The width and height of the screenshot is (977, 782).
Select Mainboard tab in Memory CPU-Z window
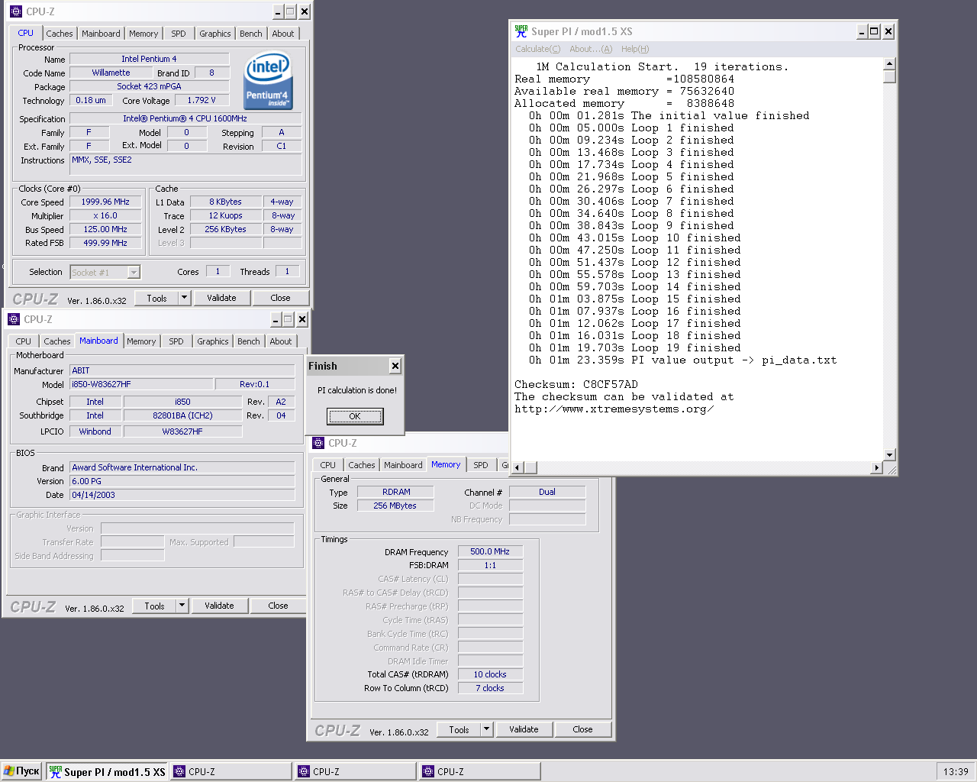click(403, 465)
